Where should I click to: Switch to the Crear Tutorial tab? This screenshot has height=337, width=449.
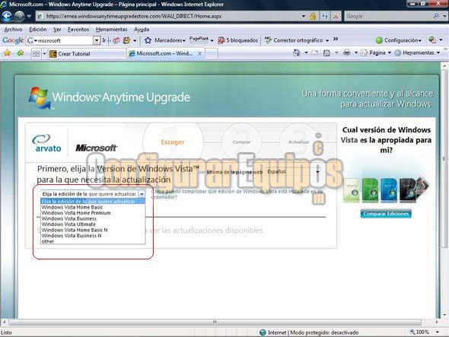click(x=87, y=54)
